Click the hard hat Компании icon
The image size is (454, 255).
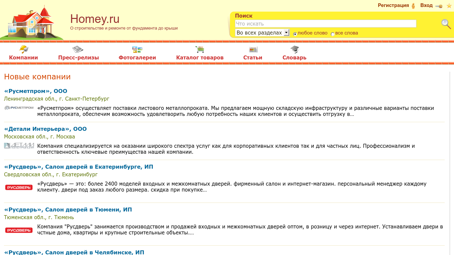pos(23,49)
